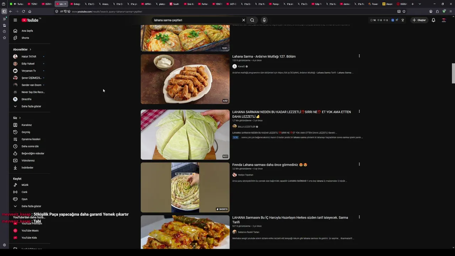Open Canlı live section
The width and height of the screenshot is (455, 256).
tap(30, 192)
